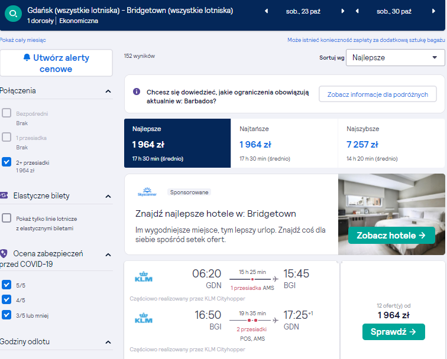The image size is (447, 359).
Task: Click Zobacz informacje dla podróżnych button
Action: [378, 94]
